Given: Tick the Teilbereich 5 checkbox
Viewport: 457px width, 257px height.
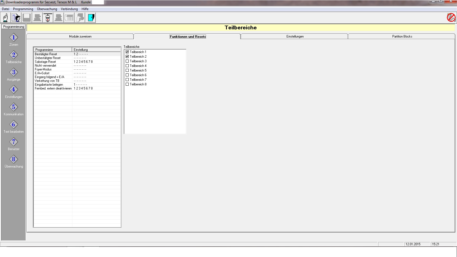Looking at the screenshot, I should click(x=127, y=70).
